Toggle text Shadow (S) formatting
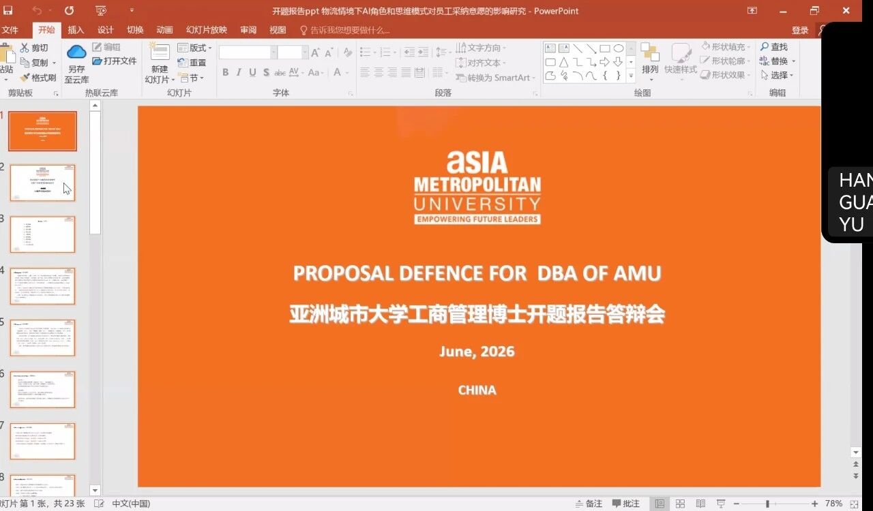The height and width of the screenshot is (511, 873). coord(266,73)
